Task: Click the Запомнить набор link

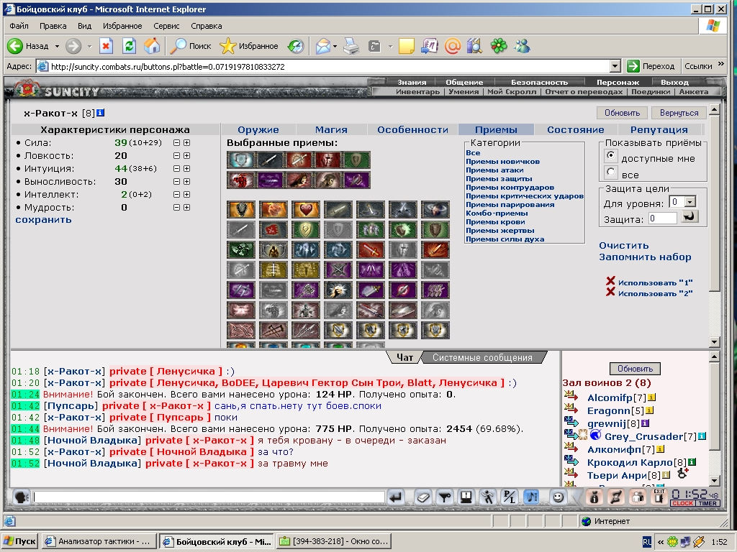Action: click(x=645, y=257)
